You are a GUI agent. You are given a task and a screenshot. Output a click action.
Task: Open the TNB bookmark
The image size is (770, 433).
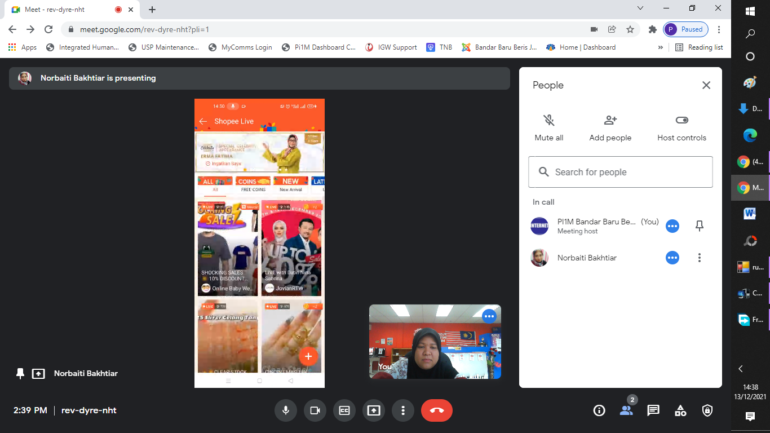pos(440,47)
